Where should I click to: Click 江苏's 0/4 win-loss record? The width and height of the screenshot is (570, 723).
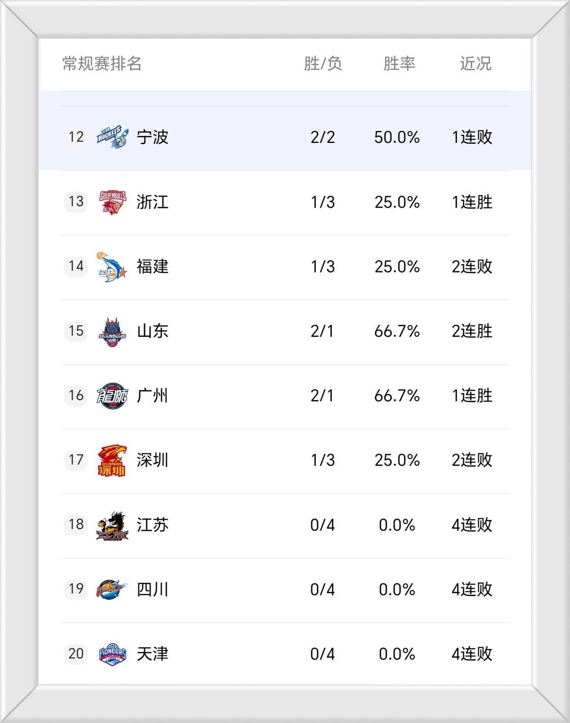click(322, 525)
